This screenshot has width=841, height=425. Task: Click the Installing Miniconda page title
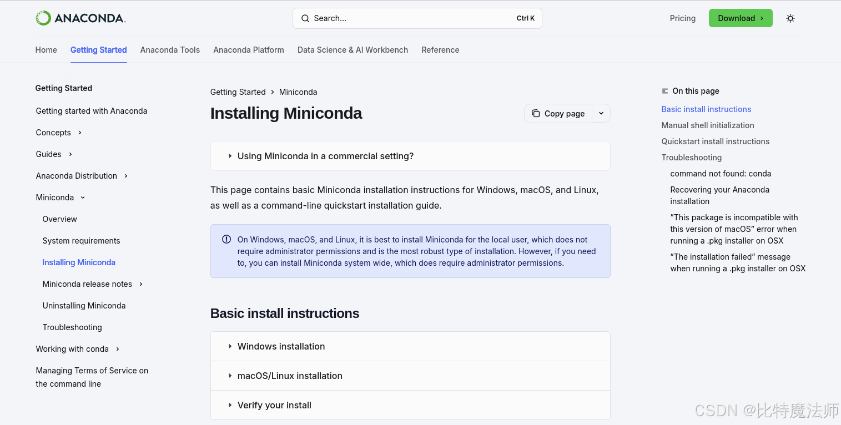point(286,113)
